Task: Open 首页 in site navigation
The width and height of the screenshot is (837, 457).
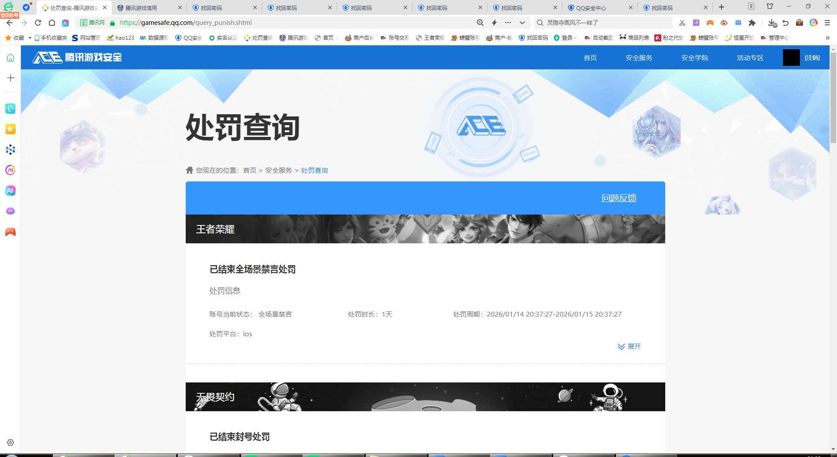Action: pos(590,58)
